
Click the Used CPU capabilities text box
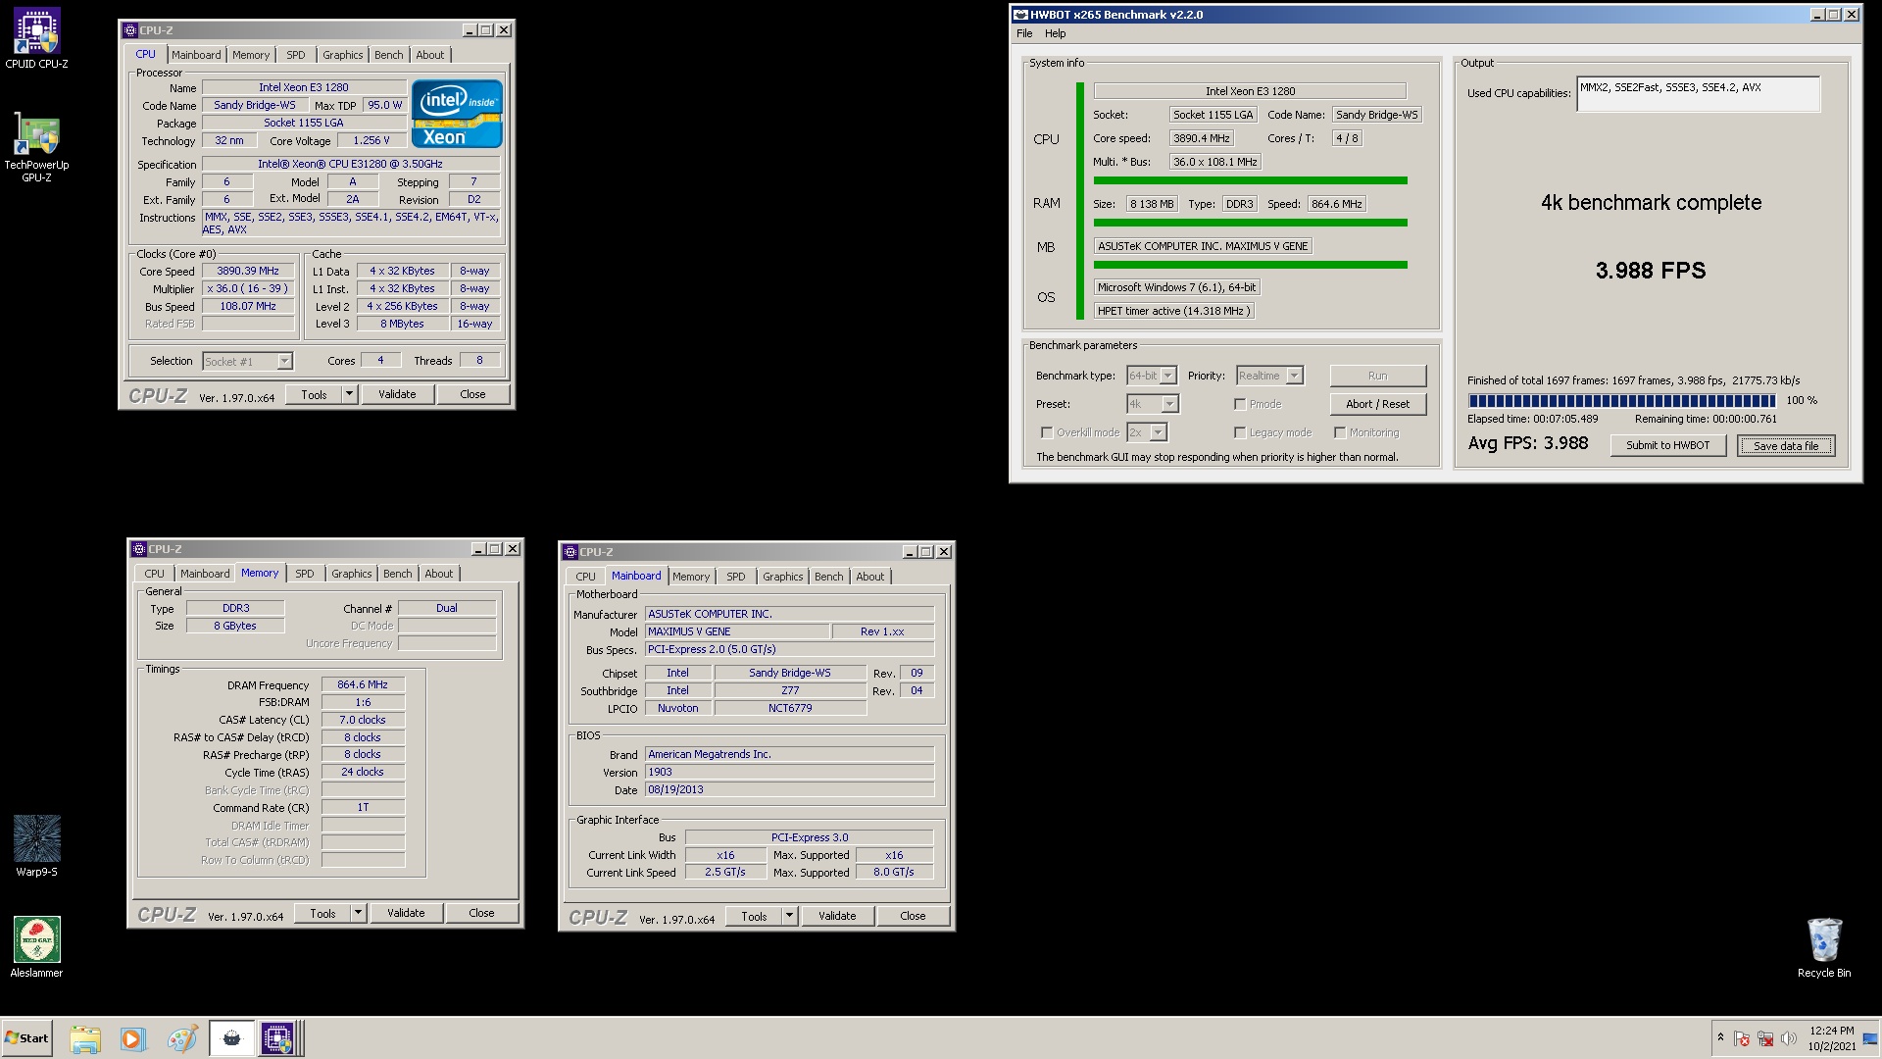(1698, 94)
